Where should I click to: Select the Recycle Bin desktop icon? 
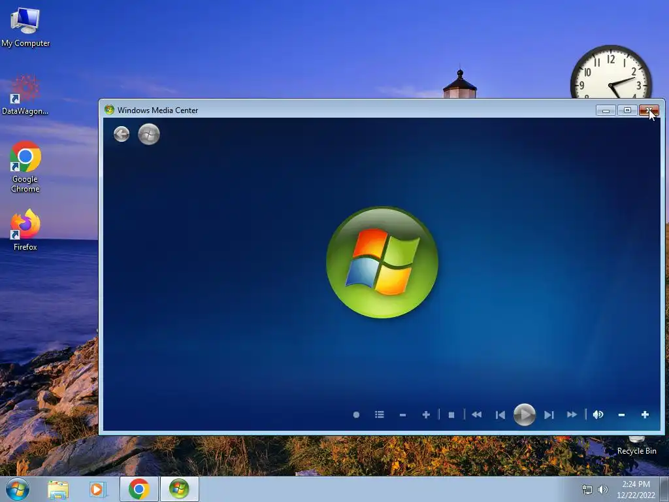pos(636,446)
